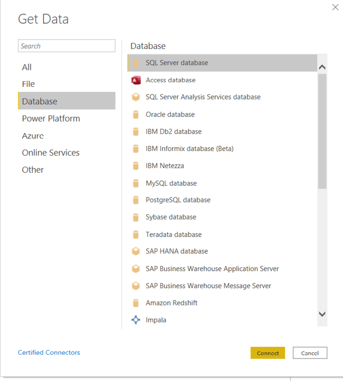Viewport: 343px width, 381px height.
Task: Click the SQL Server Analysis Services cube icon
Action: point(136,97)
